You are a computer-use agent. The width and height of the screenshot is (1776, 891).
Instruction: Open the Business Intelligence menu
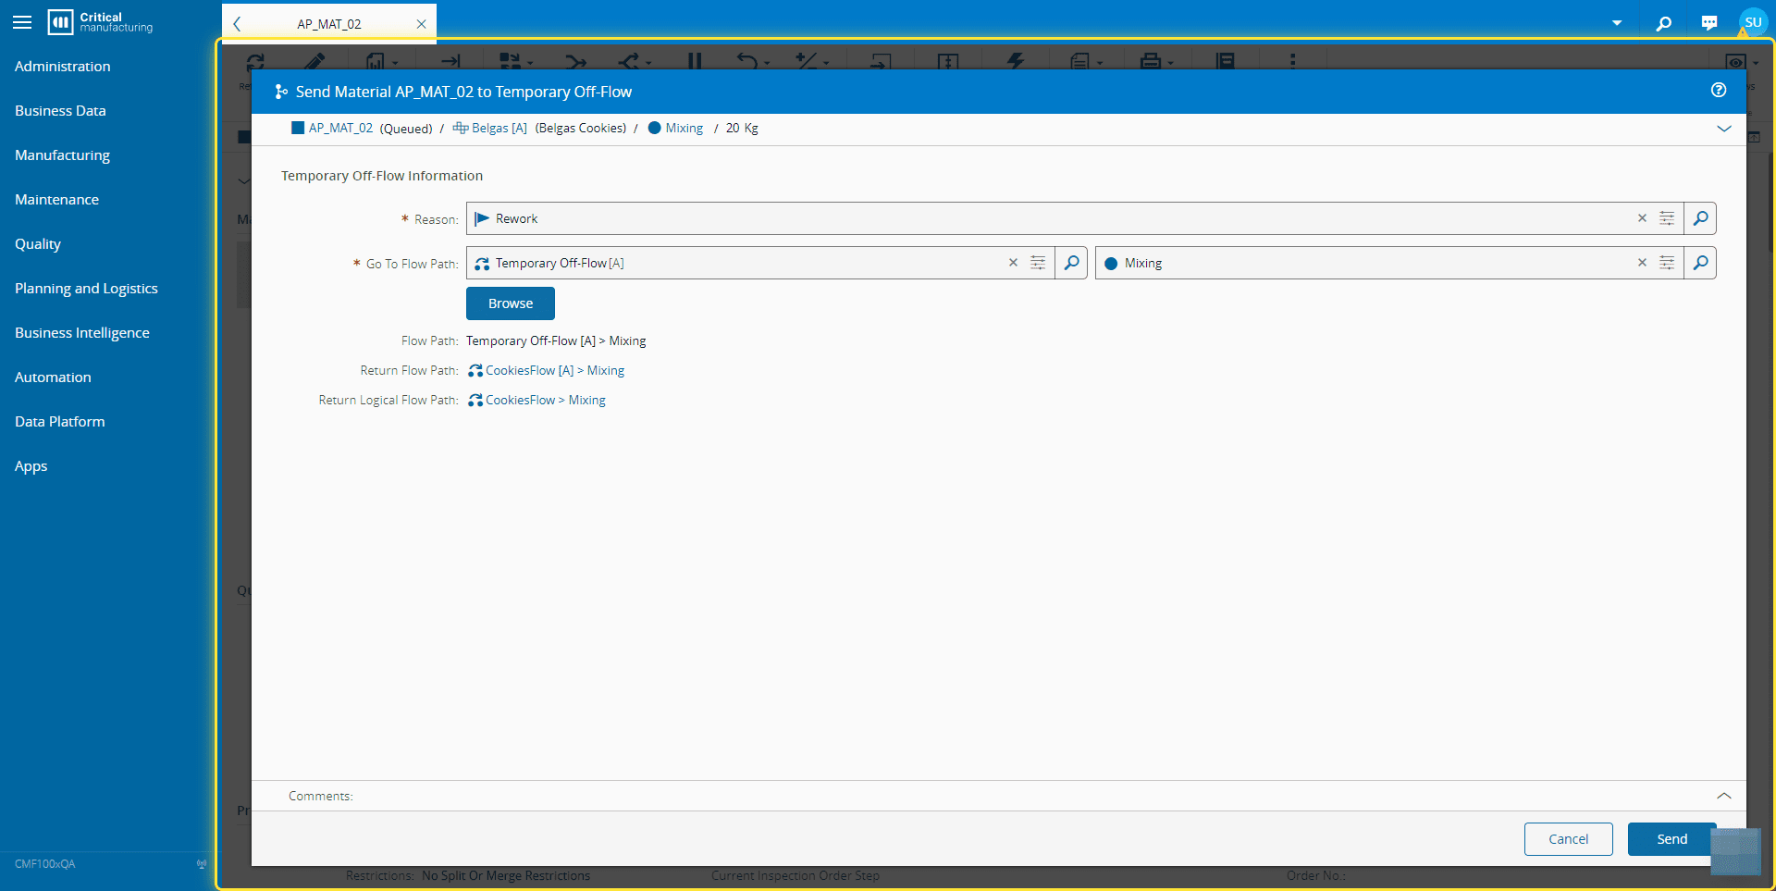tap(82, 333)
